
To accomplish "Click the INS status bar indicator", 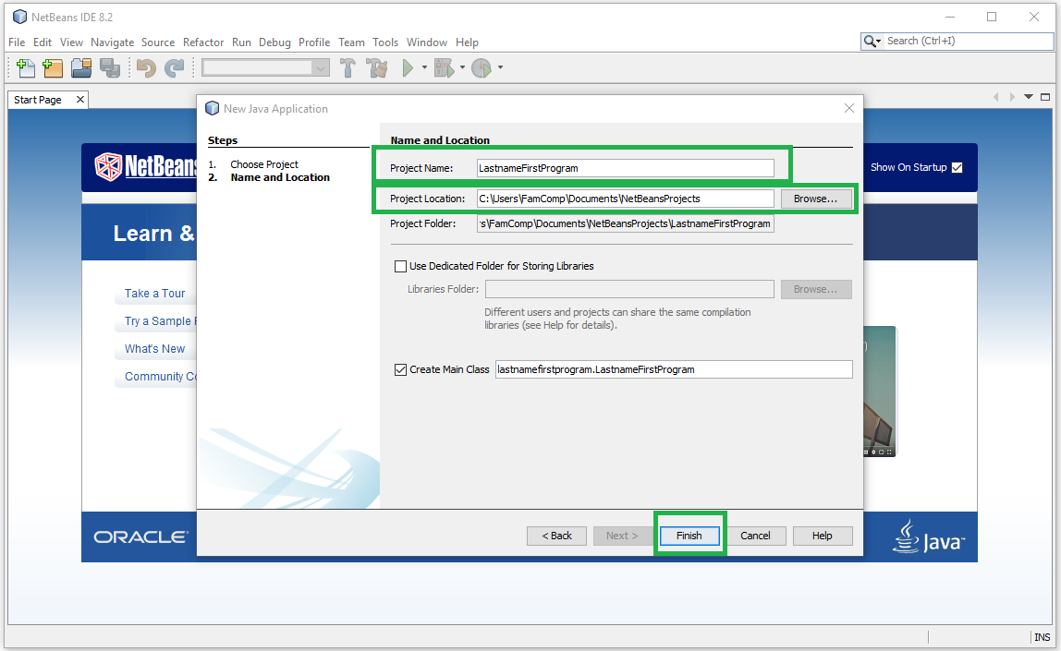I will 1043,637.
